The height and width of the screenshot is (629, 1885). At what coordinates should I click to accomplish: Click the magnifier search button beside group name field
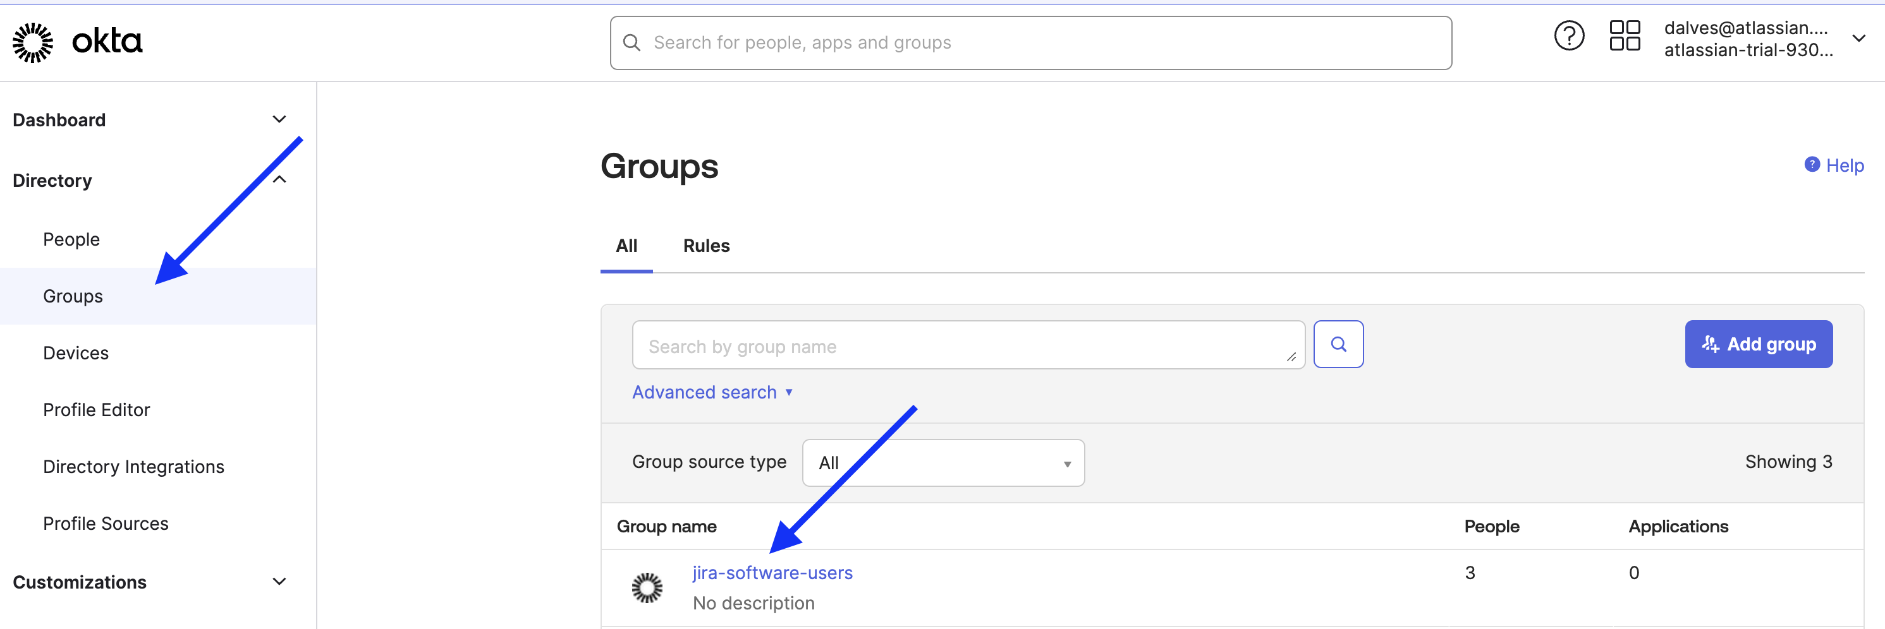pyautogui.click(x=1338, y=344)
